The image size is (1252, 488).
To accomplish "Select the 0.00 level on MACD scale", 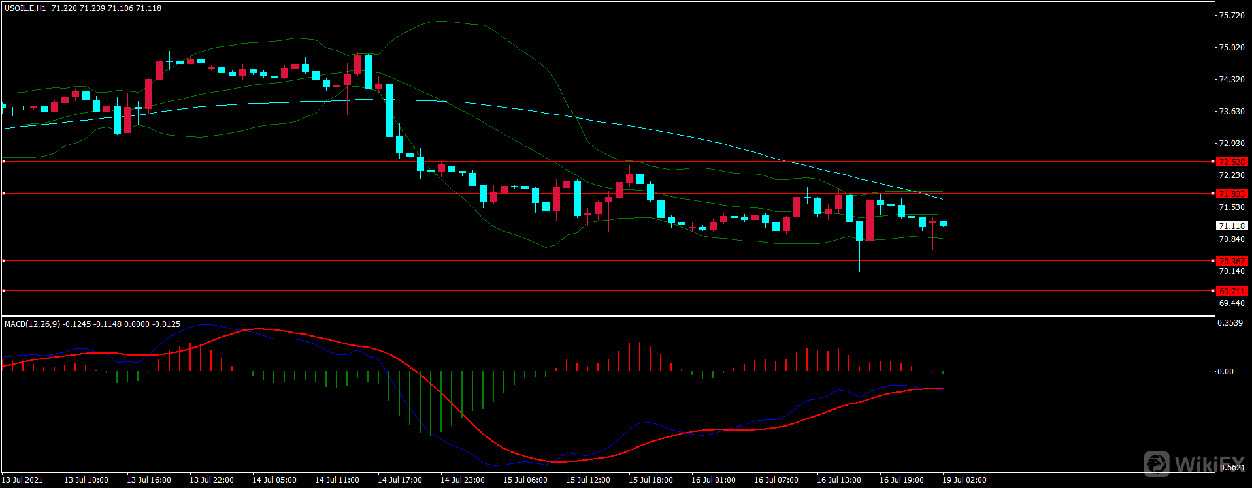I will [1225, 372].
